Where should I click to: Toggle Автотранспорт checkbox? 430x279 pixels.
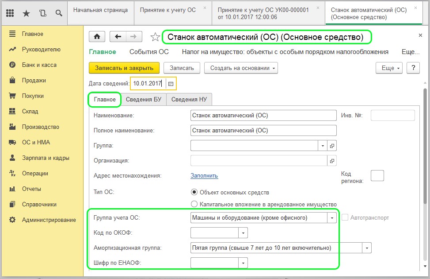coord(345,218)
